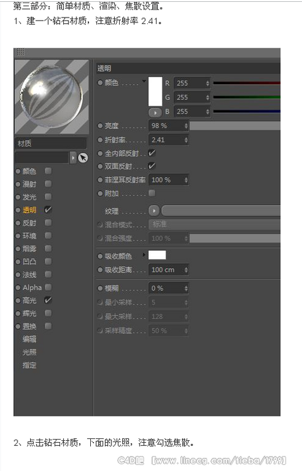Click the animation dot beside 模糊
Viewport: 302px width, 471px height.
coord(100,288)
